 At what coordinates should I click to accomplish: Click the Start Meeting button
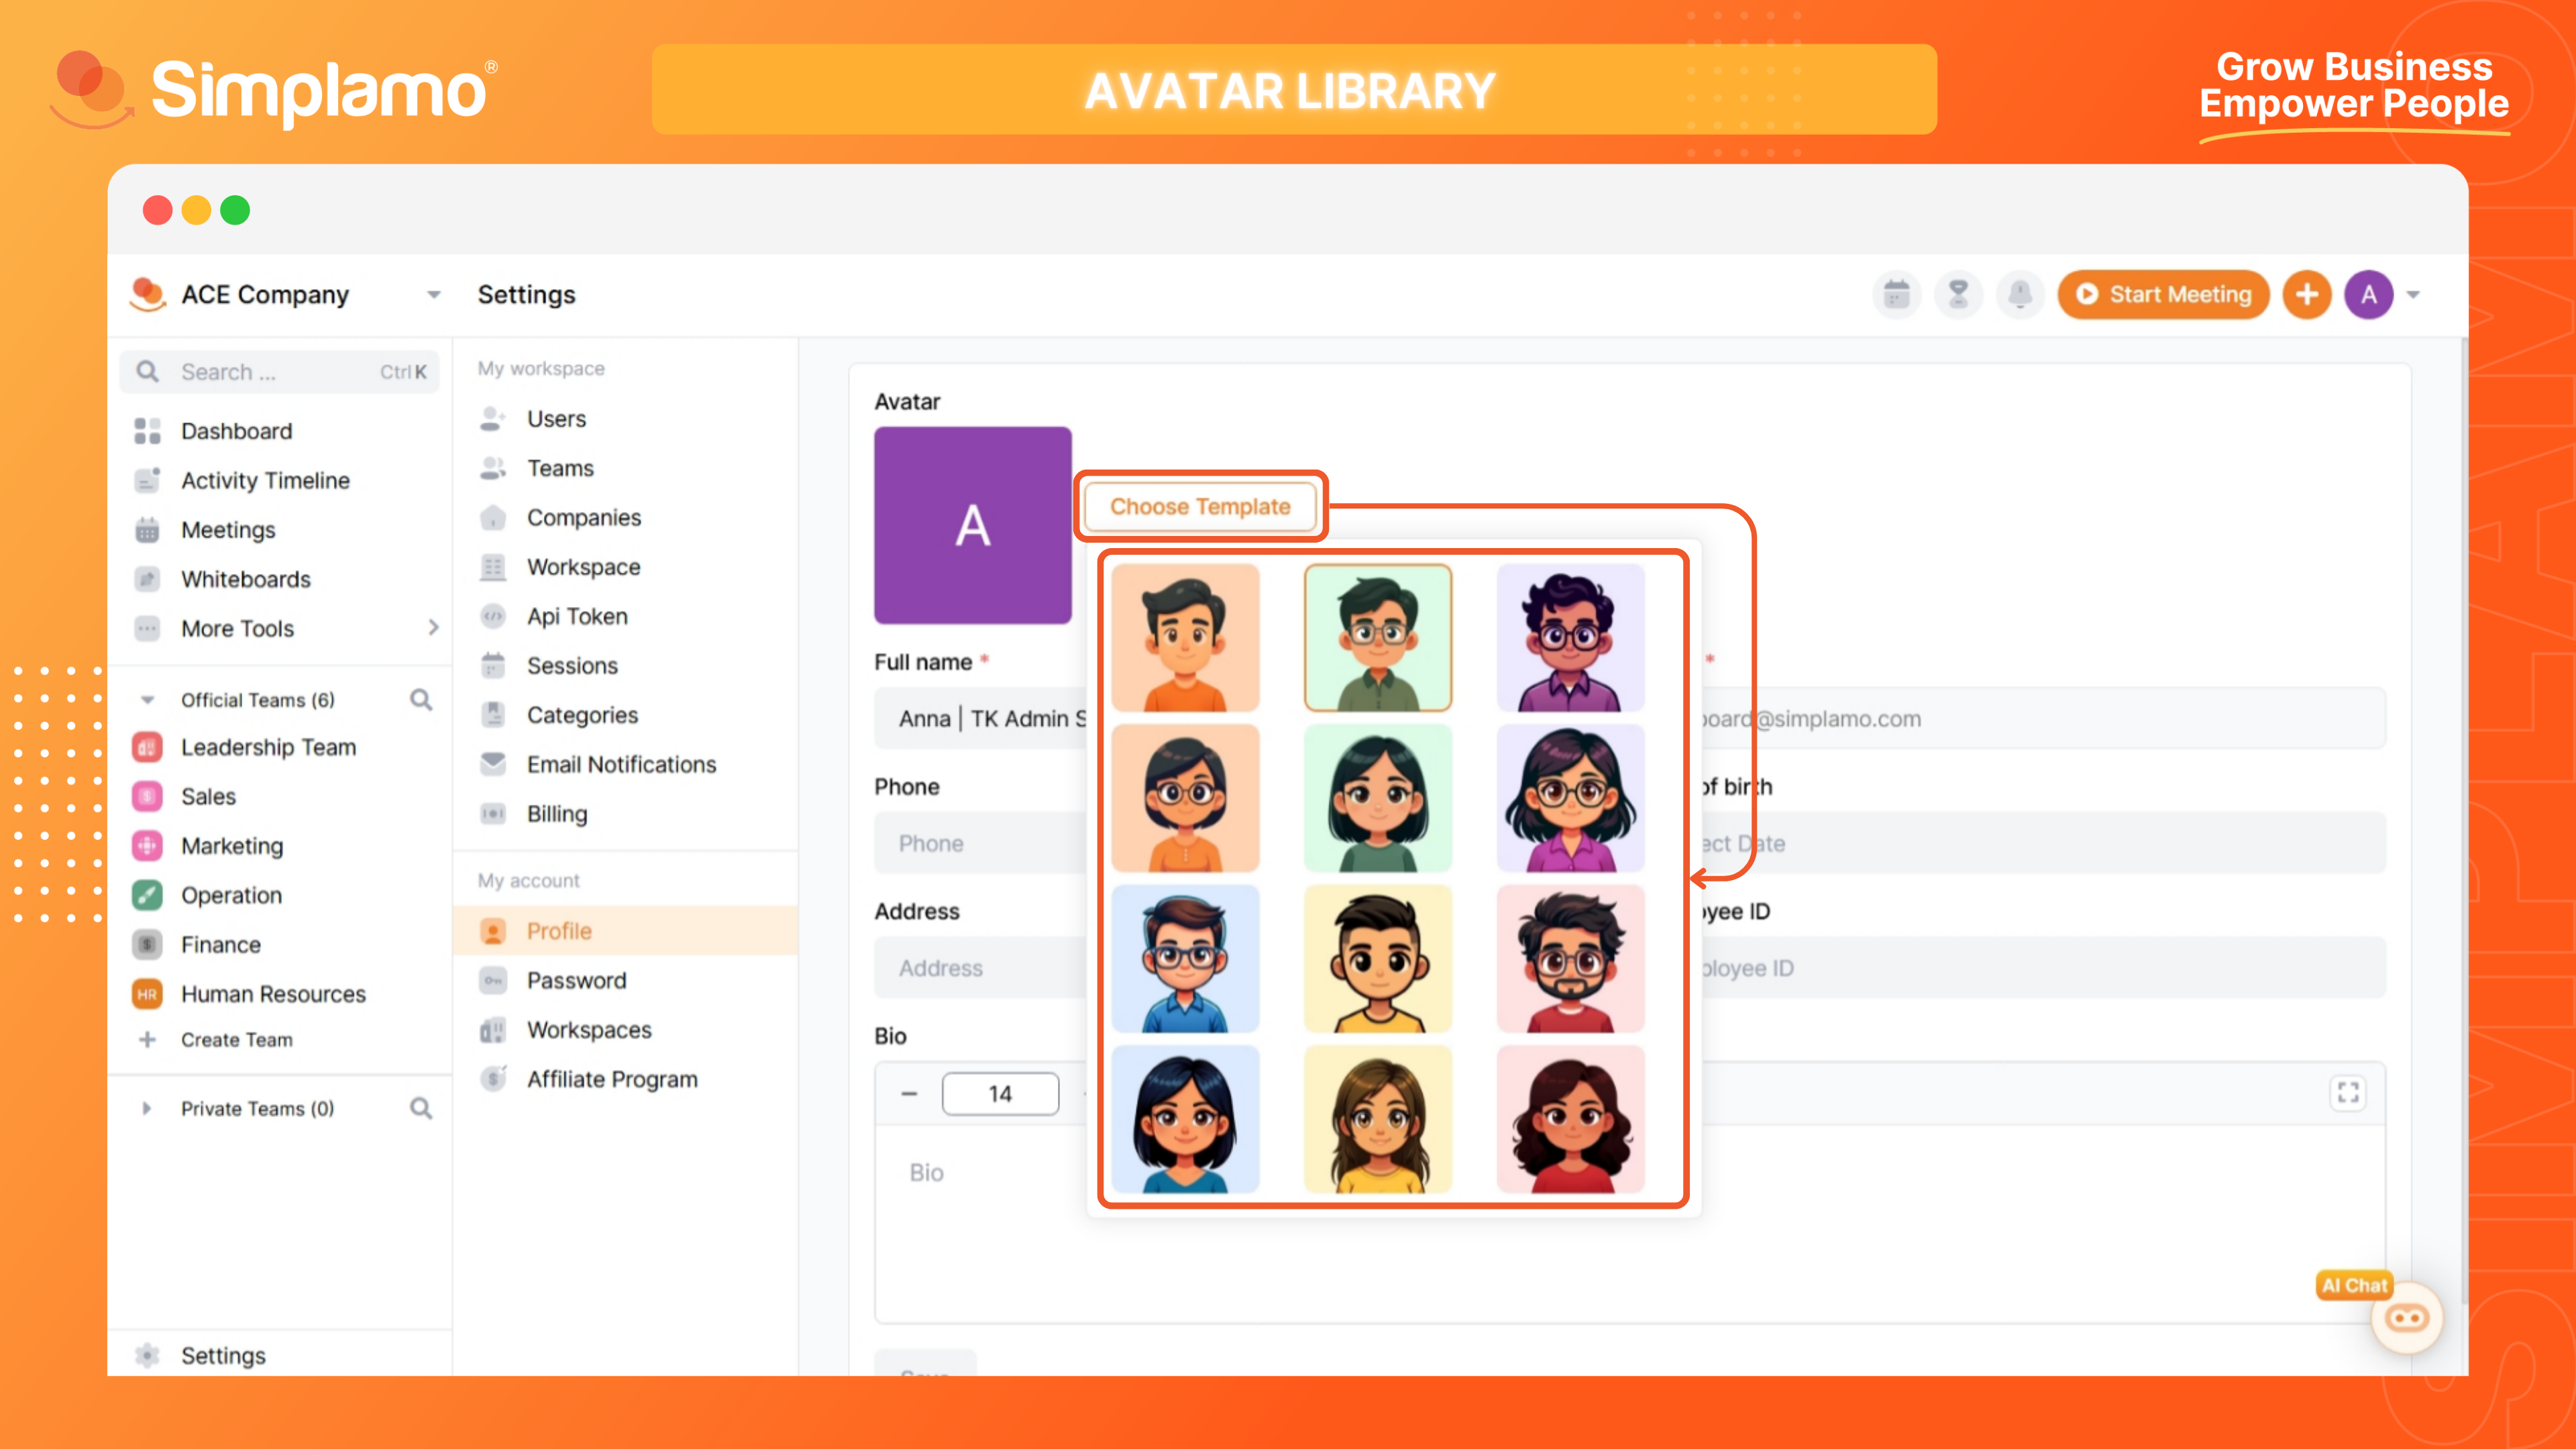coord(2163,294)
